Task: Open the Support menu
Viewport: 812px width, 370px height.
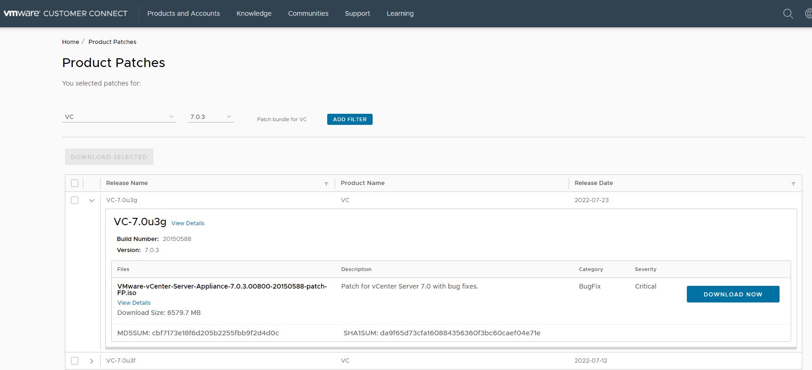Action: 357,13
